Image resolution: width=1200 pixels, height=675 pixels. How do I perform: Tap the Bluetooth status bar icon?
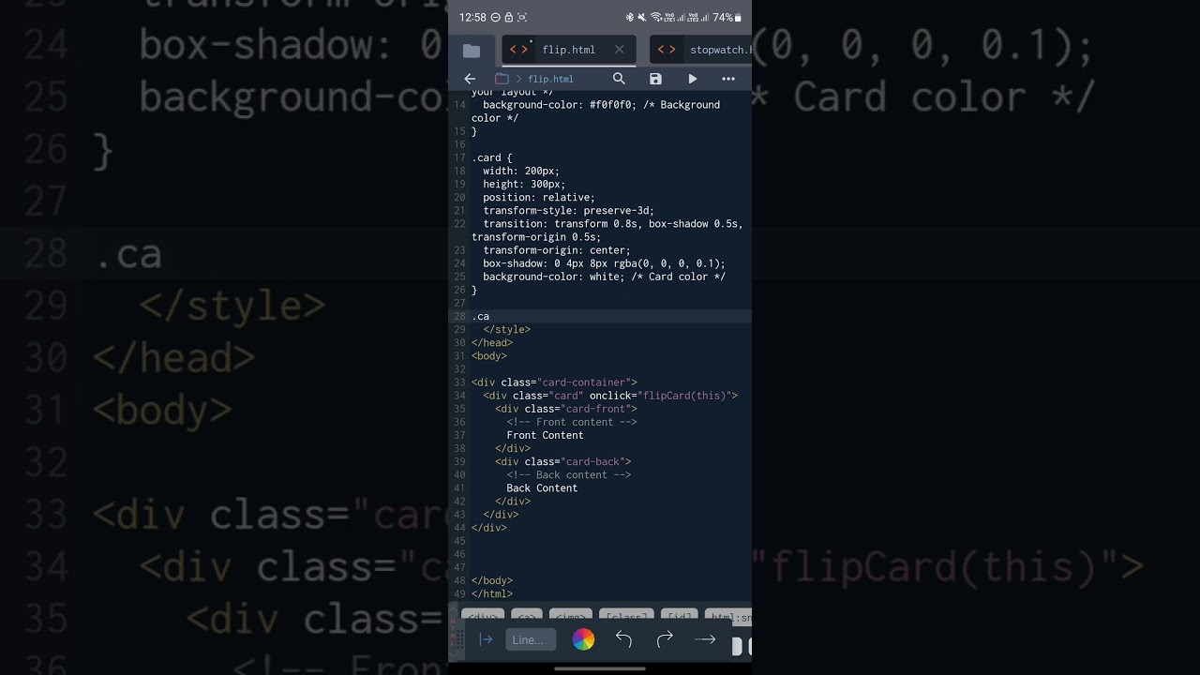click(630, 17)
